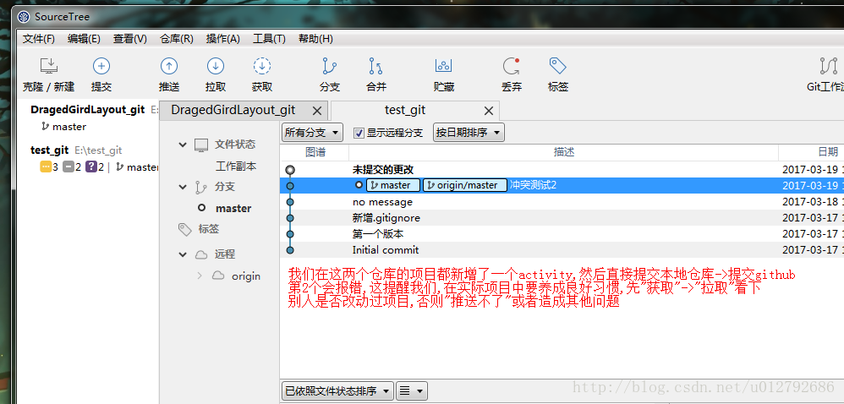Click the tag icon beside 标签 in sidebar
Image resolution: width=844 pixels, height=404 pixels.
click(x=184, y=230)
